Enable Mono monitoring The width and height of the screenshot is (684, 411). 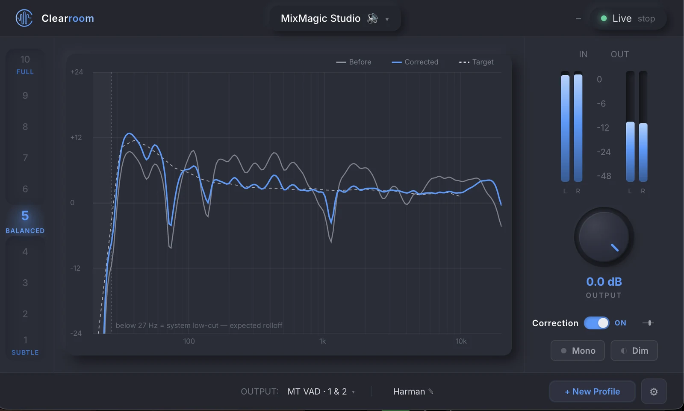[x=578, y=351]
